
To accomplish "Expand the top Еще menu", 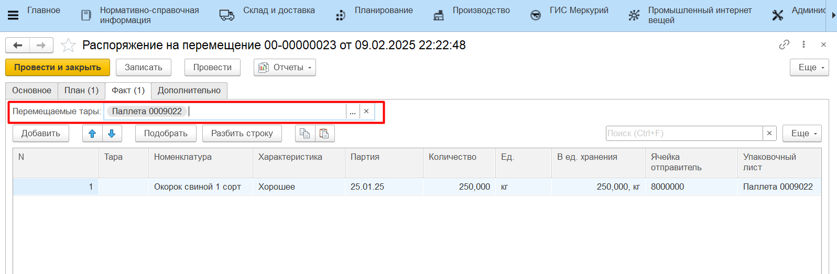I will pyautogui.click(x=809, y=68).
